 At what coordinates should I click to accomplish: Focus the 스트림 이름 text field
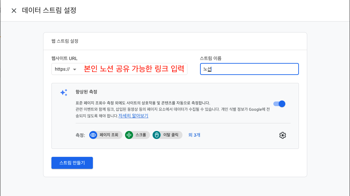tap(249, 69)
